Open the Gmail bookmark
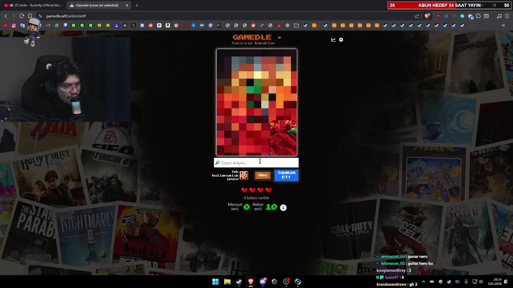 click(x=48, y=25)
